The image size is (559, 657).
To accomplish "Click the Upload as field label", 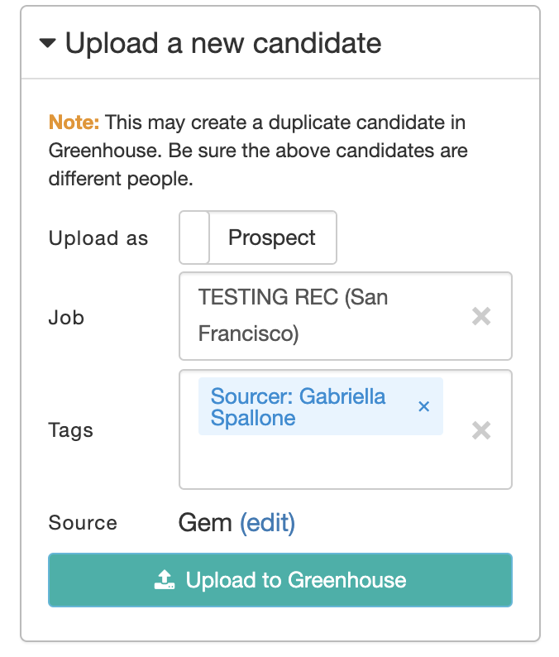I will (98, 239).
